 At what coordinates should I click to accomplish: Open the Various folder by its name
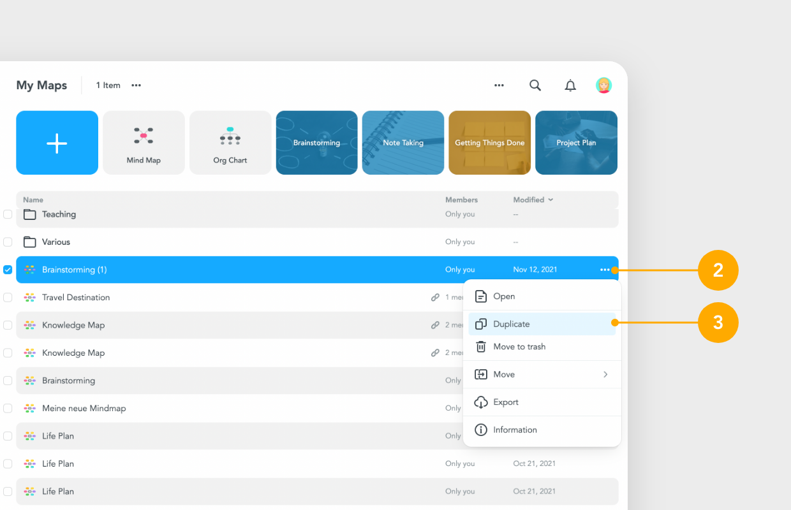pyautogui.click(x=56, y=242)
